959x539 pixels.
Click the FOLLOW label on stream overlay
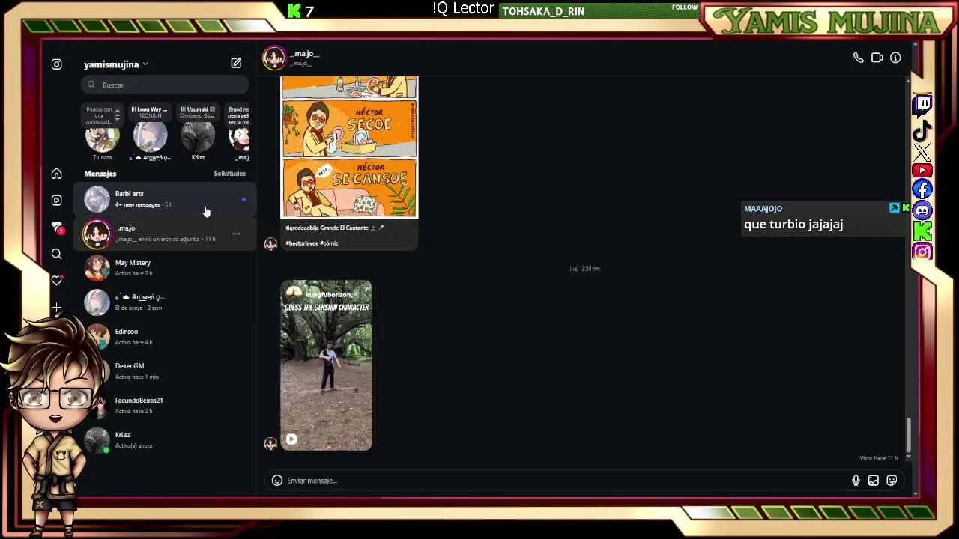pyautogui.click(x=685, y=7)
